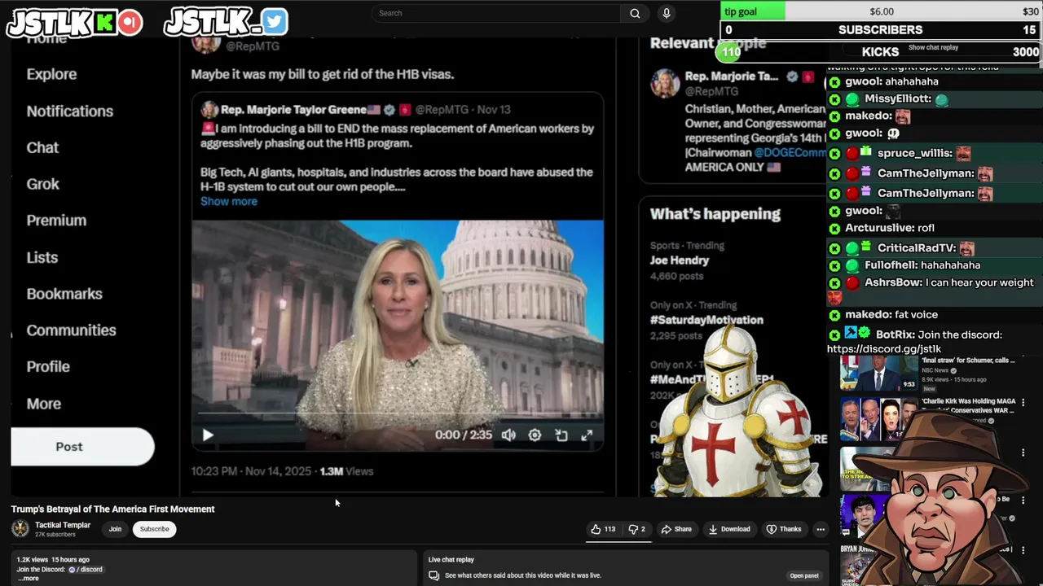1043x586 pixels.
Task: Click the green 110 kicks indicator
Action: point(728,52)
